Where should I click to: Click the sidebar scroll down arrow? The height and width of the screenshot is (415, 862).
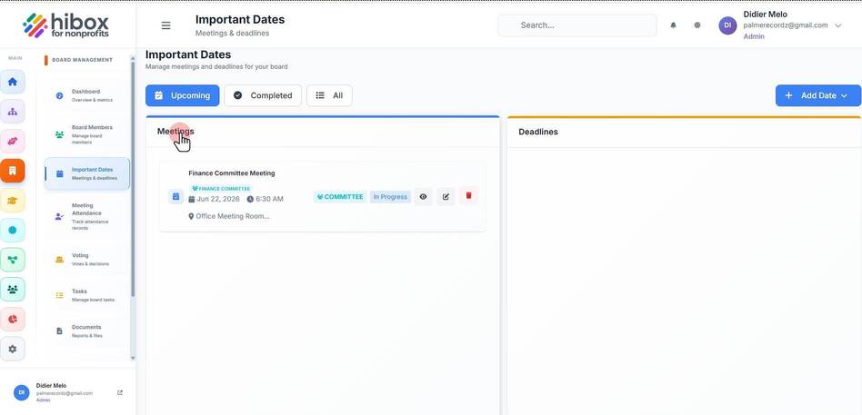[x=133, y=358]
